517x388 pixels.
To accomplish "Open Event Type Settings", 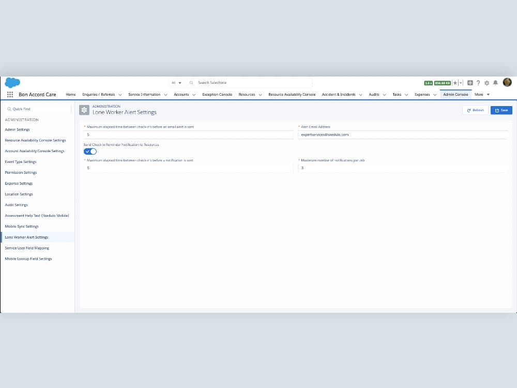I will 21,161.
